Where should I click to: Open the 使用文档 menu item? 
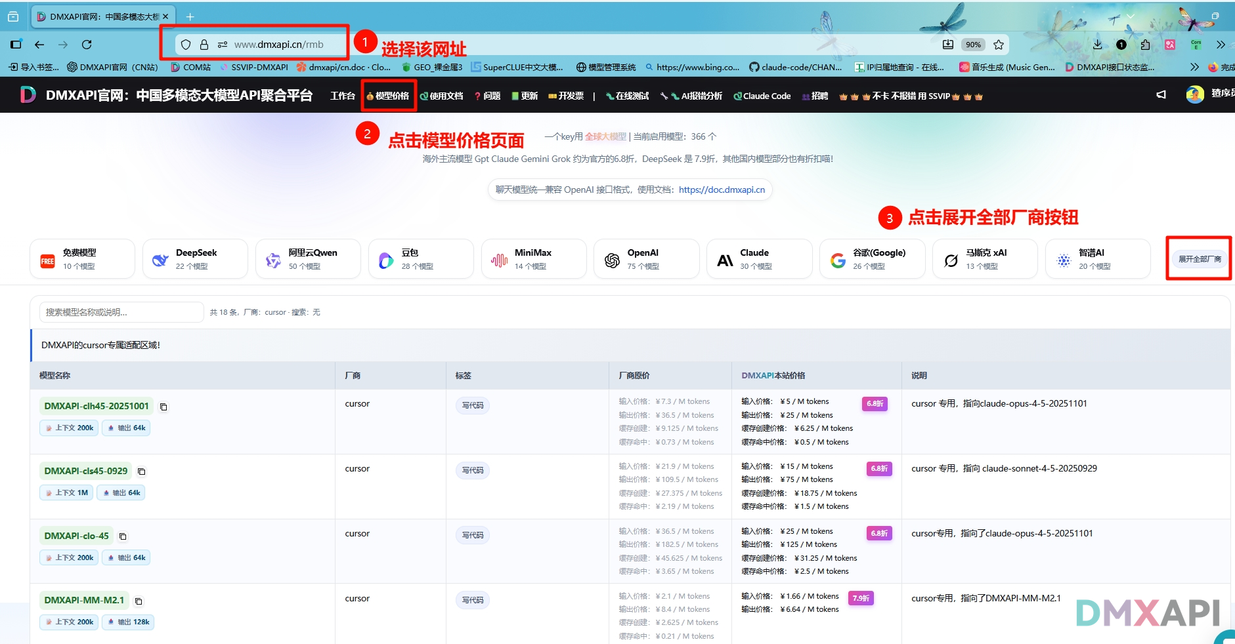click(442, 96)
